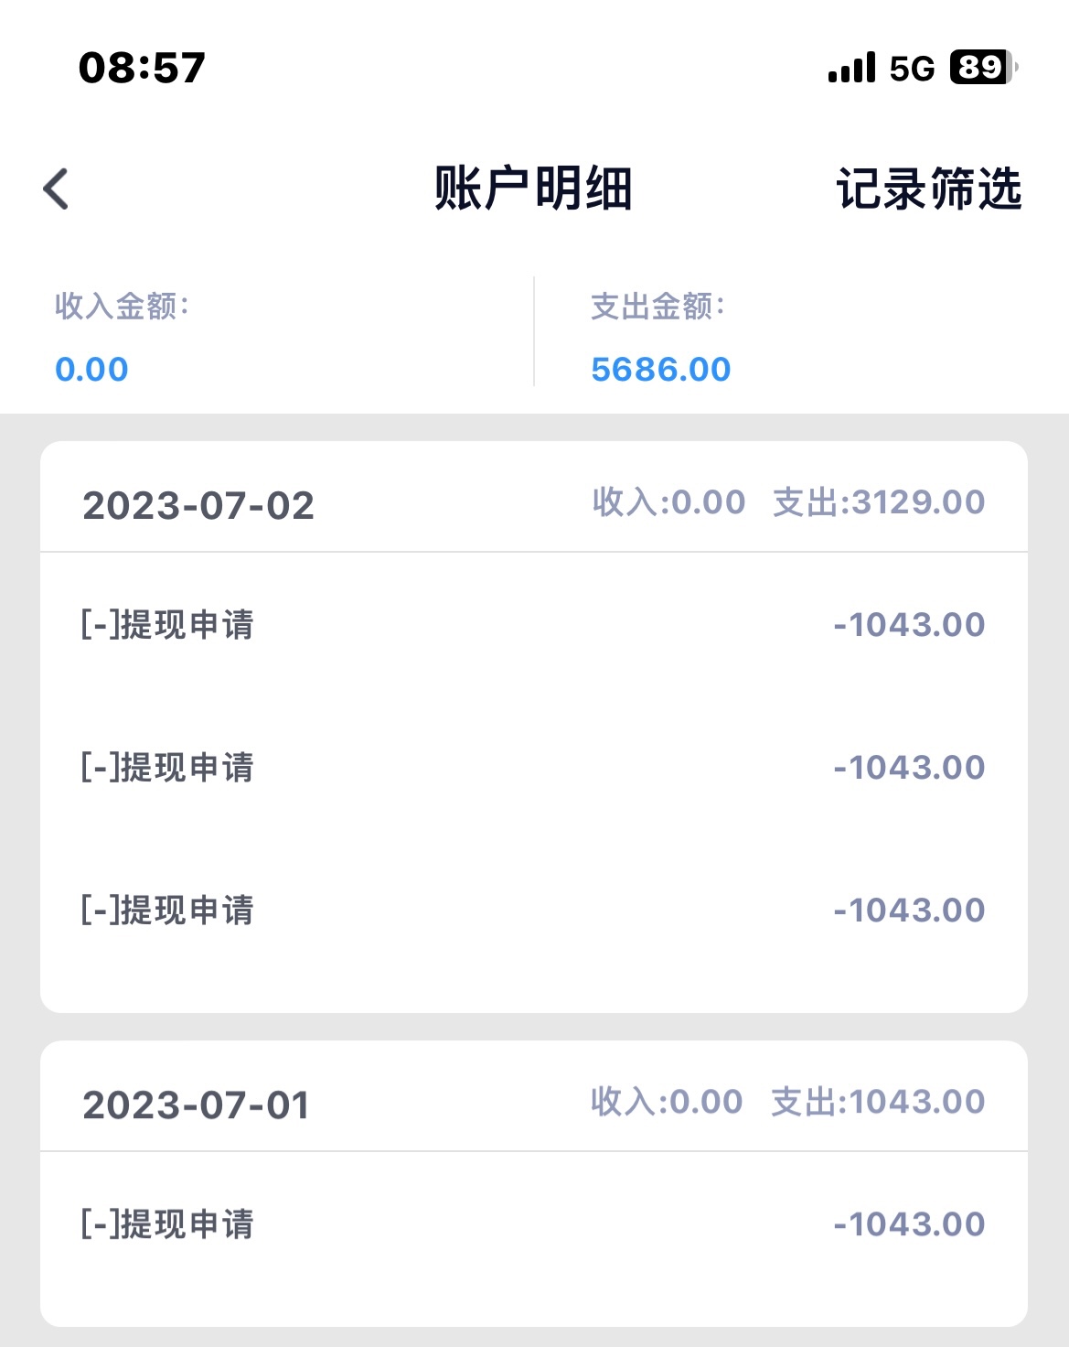Image resolution: width=1069 pixels, height=1347 pixels.
Task: Tap the cellular signal strength icon
Action: (x=851, y=68)
